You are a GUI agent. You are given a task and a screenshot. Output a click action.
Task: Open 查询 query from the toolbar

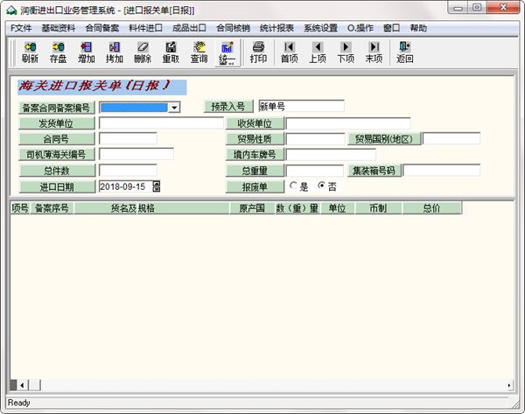199,53
